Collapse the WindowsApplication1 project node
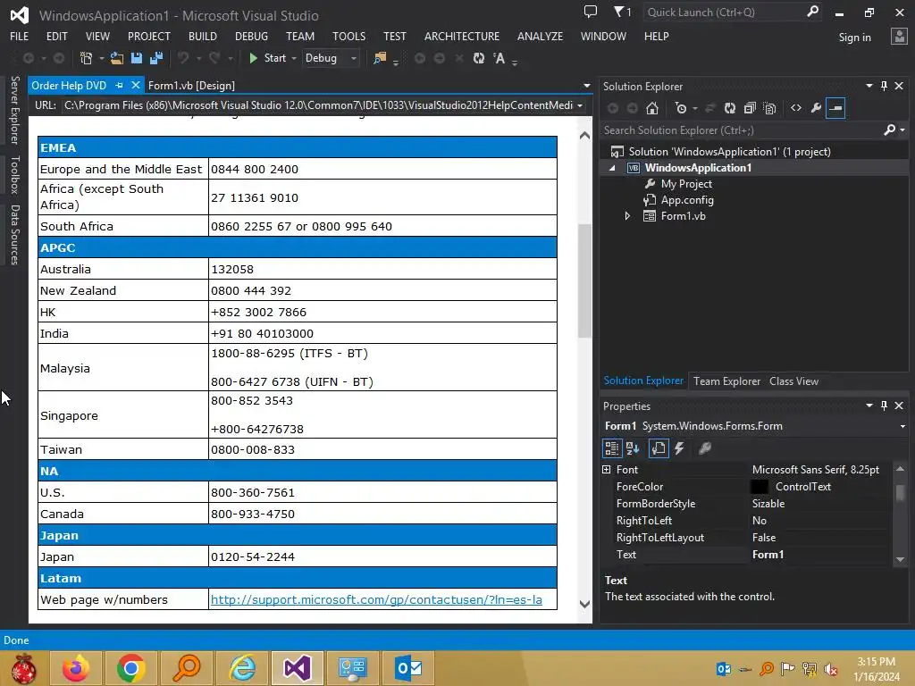Viewport: 915px width, 686px height. point(612,168)
